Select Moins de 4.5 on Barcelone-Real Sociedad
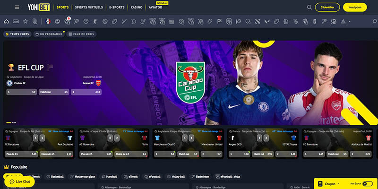The height and width of the screenshot is (189, 378). 56,155
